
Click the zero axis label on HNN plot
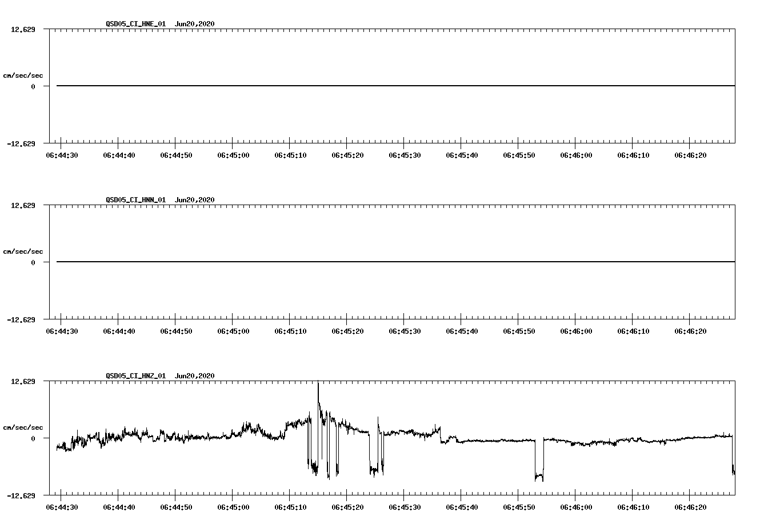point(33,262)
